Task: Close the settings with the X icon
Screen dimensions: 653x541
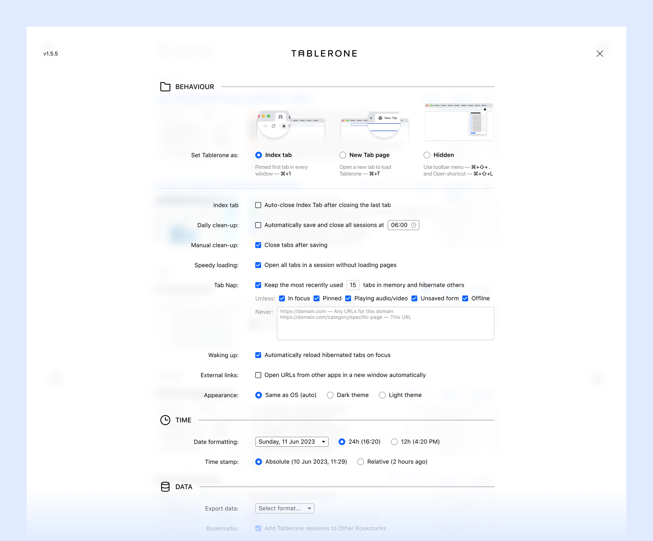Action: pos(600,54)
